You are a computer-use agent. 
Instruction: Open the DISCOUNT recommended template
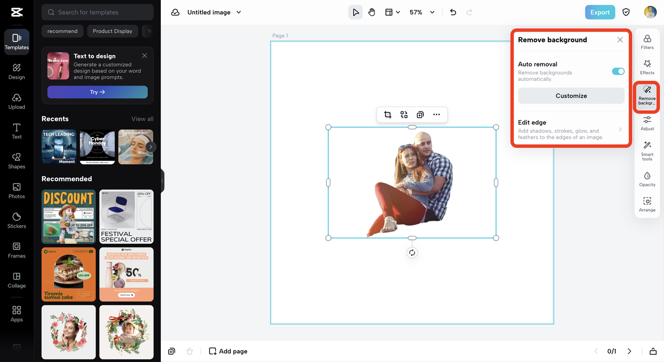pyautogui.click(x=68, y=216)
